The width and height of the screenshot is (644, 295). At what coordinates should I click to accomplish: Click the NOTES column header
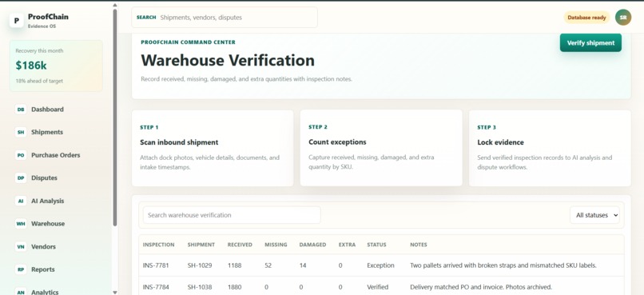[419, 245]
